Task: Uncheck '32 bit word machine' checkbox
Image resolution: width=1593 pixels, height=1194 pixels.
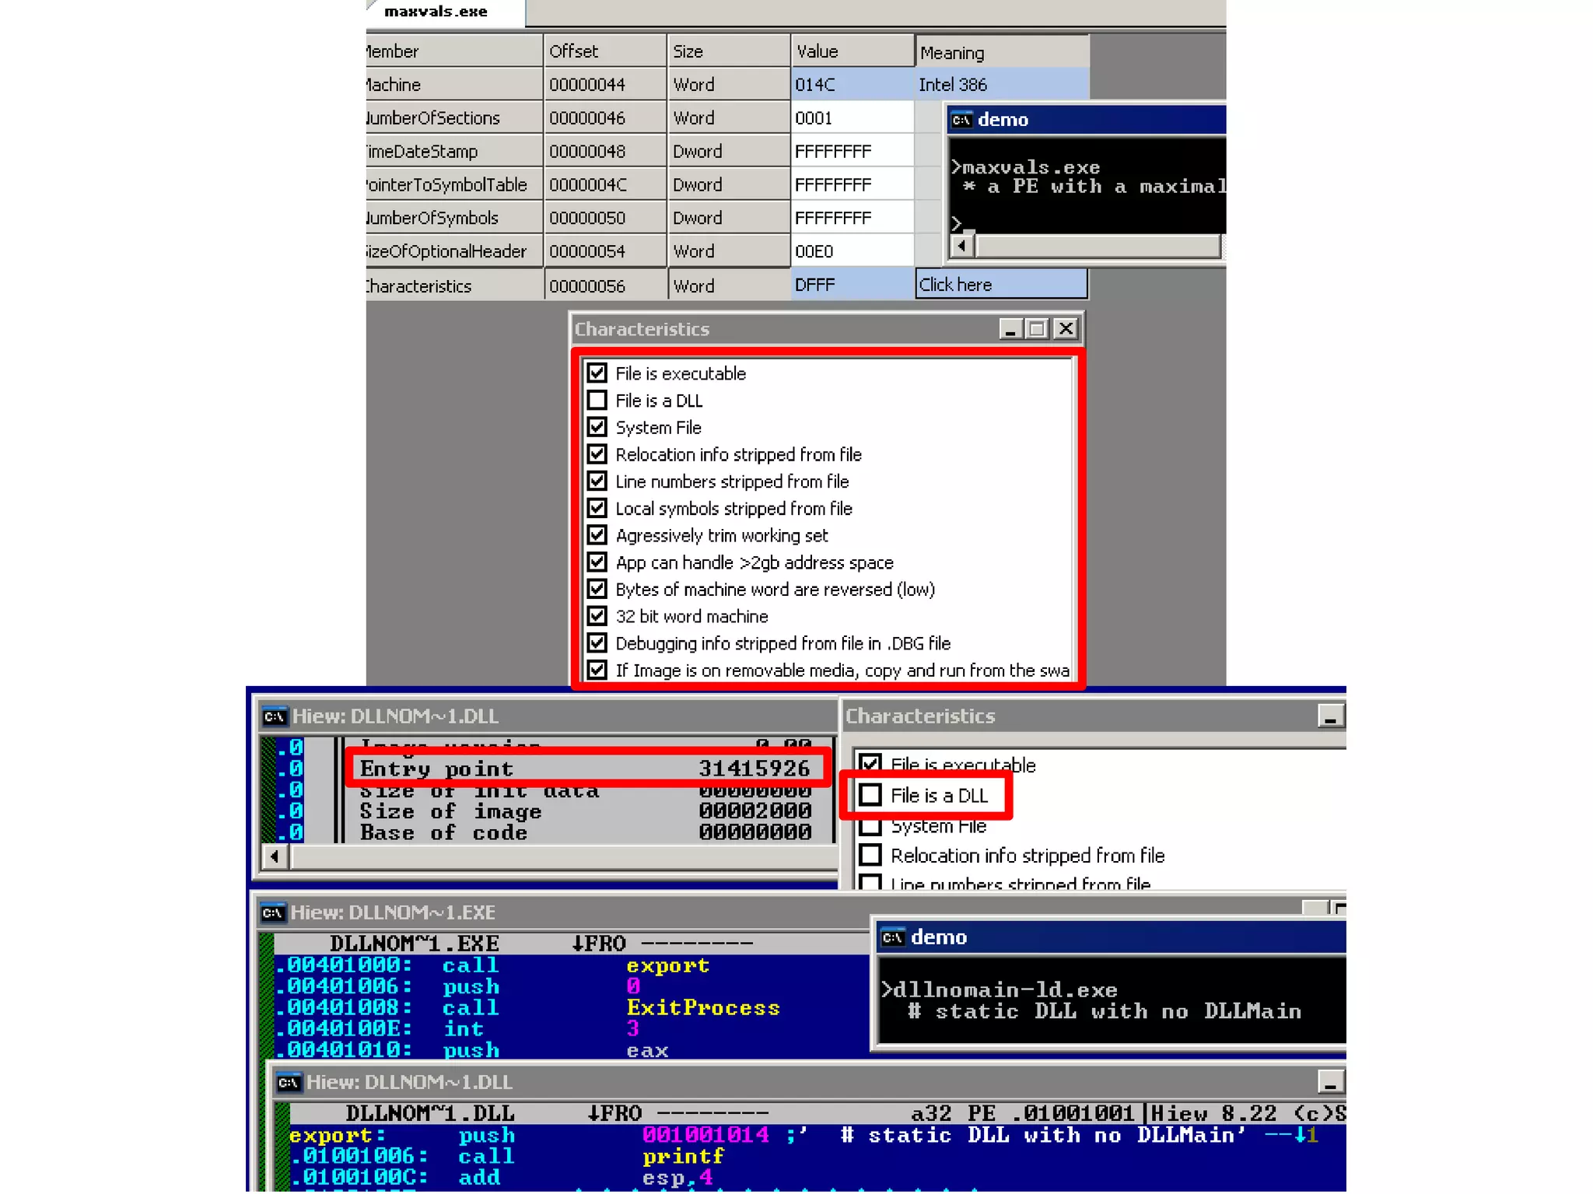Action: pyautogui.click(x=597, y=616)
